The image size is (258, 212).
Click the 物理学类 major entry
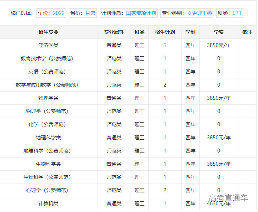tap(49, 98)
